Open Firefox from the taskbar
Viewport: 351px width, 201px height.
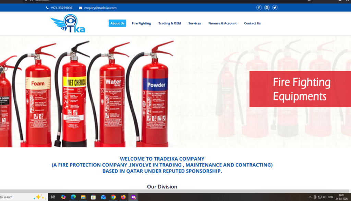123,197
